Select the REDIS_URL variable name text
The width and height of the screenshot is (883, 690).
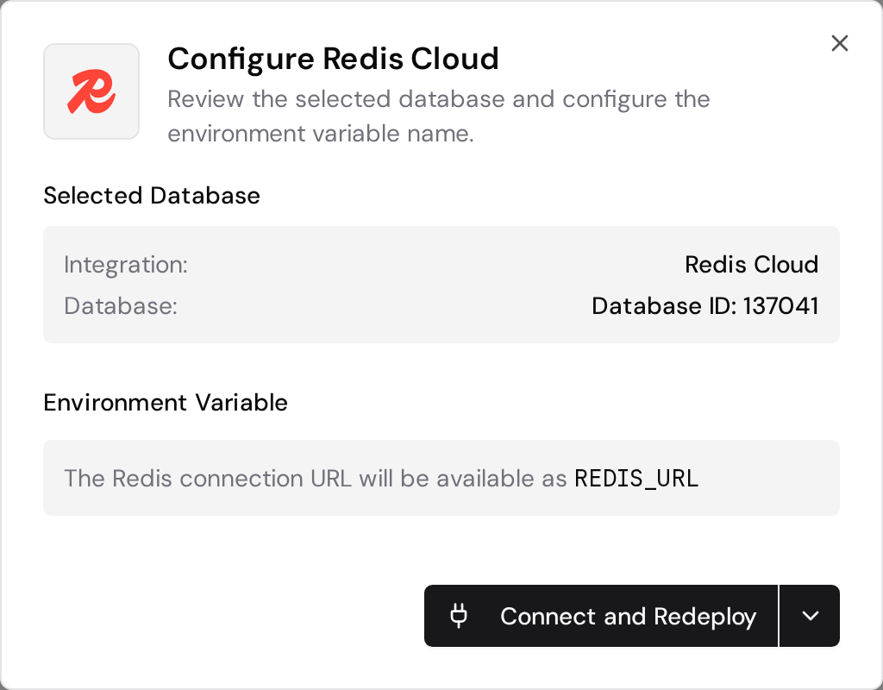click(x=636, y=478)
